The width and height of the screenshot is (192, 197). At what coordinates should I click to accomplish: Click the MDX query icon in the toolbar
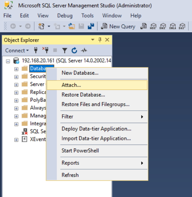pyautogui.click(x=153, y=26)
